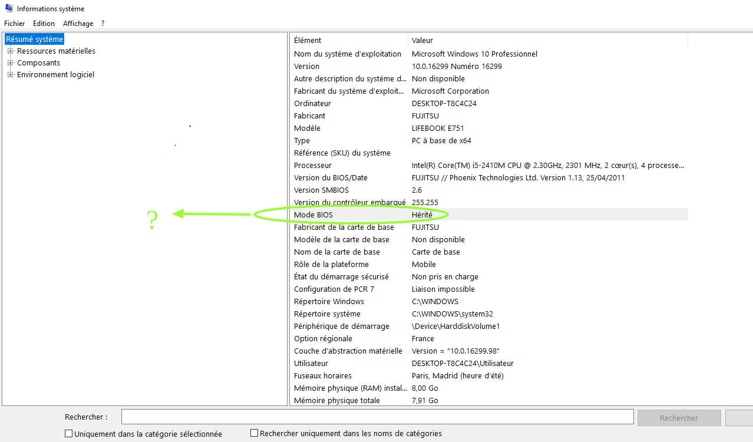Open the ? help menu
Screen dimensions: 753x442
coord(103,24)
